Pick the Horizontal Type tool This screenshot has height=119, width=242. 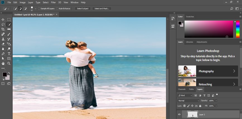click(9, 54)
